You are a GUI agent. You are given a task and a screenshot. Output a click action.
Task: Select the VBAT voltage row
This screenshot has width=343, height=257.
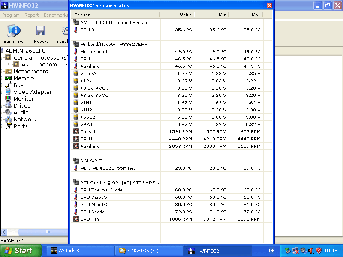click(x=171, y=124)
